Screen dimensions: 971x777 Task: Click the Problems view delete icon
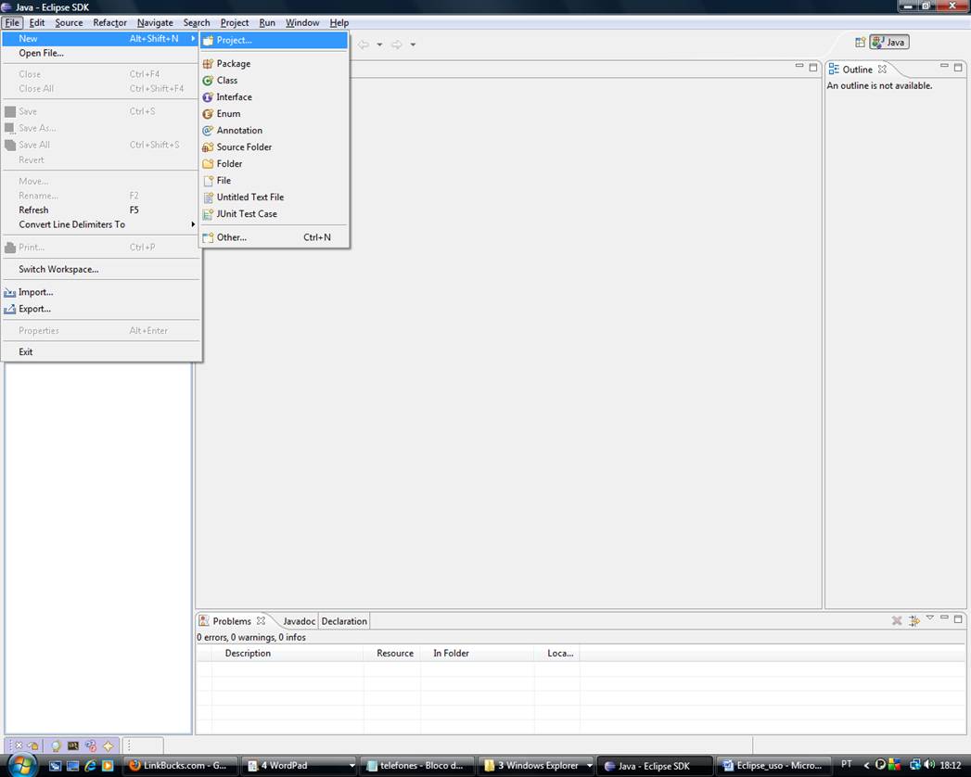pos(897,620)
